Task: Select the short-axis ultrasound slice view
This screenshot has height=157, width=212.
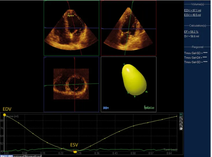Action: tap(71, 84)
